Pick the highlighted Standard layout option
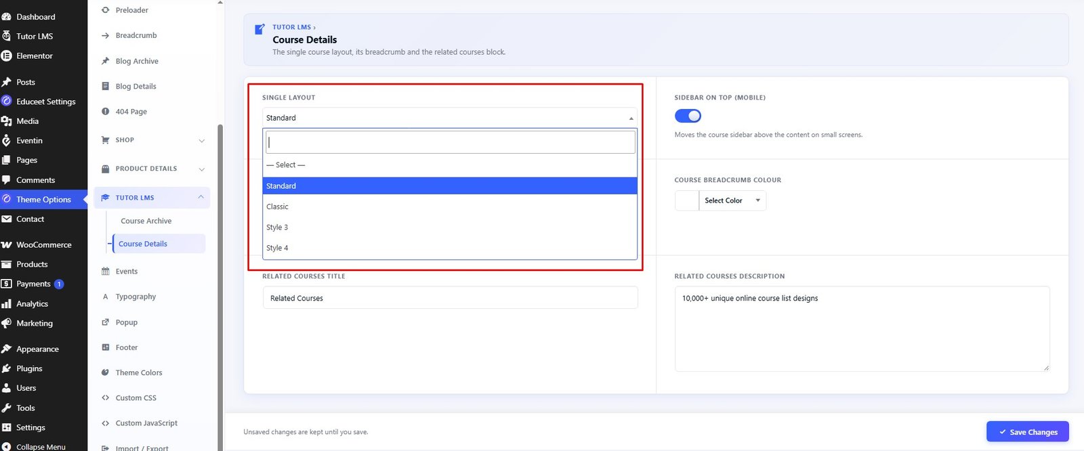 pyautogui.click(x=450, y=186)
